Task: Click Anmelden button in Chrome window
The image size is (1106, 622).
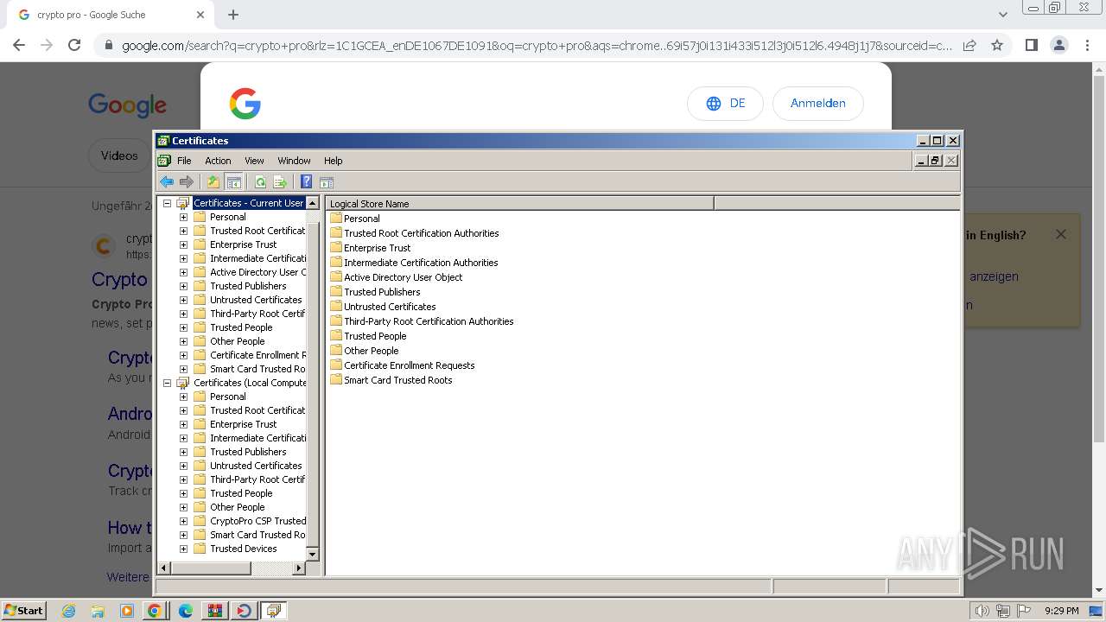Action: (x=817, y=103)
